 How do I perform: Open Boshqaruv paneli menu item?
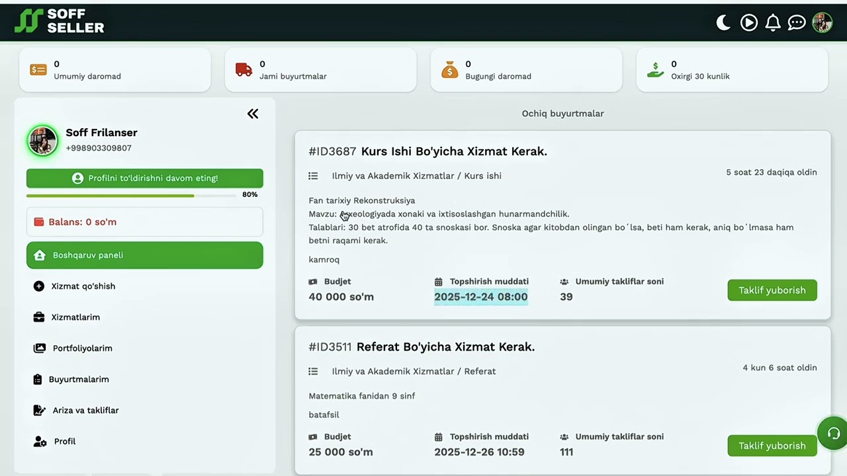click(145, 255)
